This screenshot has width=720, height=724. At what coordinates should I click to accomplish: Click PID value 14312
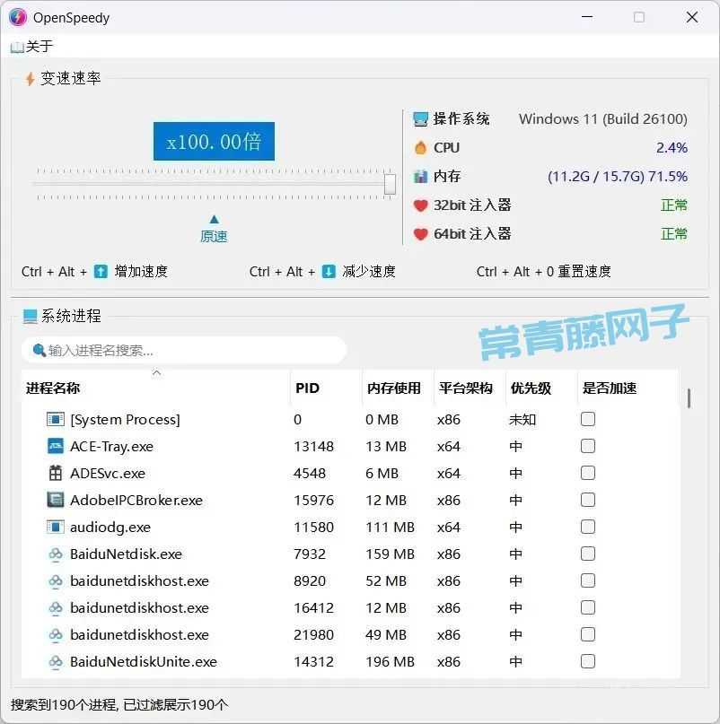pyautogui.click(x=314, y=662)
